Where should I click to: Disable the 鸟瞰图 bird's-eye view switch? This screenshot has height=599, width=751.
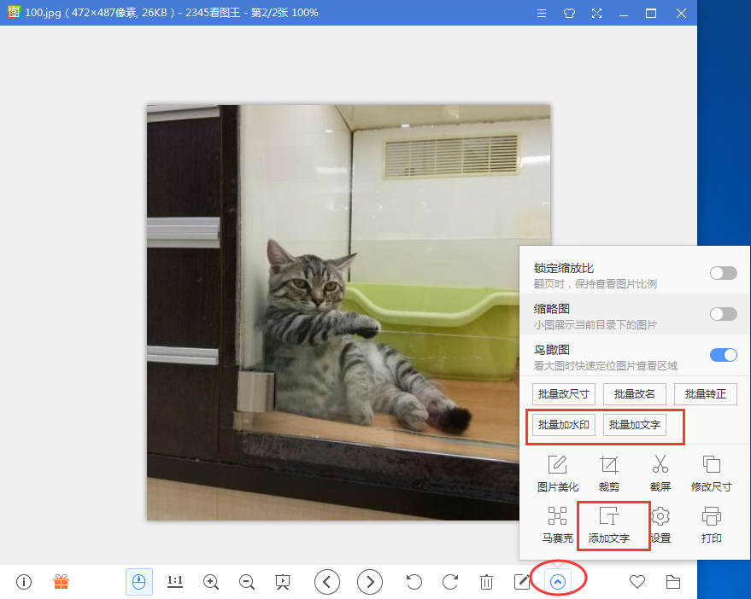[x=723, y=355]
